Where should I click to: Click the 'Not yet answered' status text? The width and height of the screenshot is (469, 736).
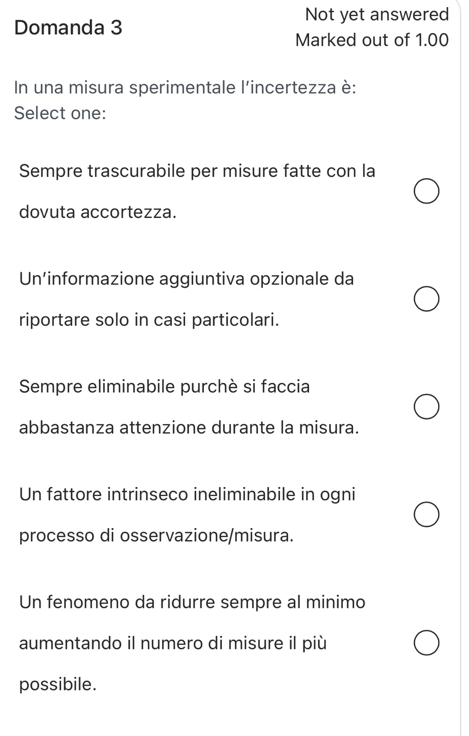(x=377, y=14)
